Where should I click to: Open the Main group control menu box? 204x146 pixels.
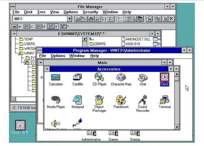[x=41, y=63]
